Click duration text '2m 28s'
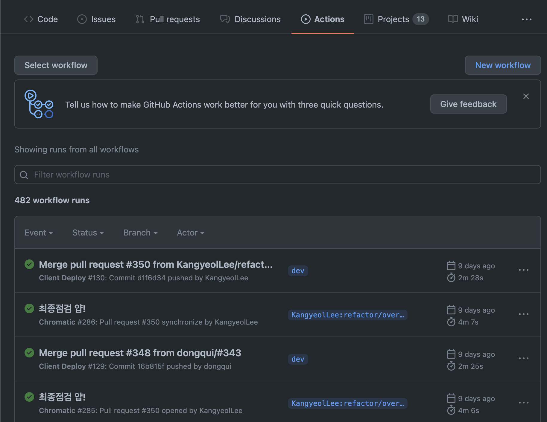The height and width of the screenshot is (422, 547). pyautogui.click(x=471, y=278)
